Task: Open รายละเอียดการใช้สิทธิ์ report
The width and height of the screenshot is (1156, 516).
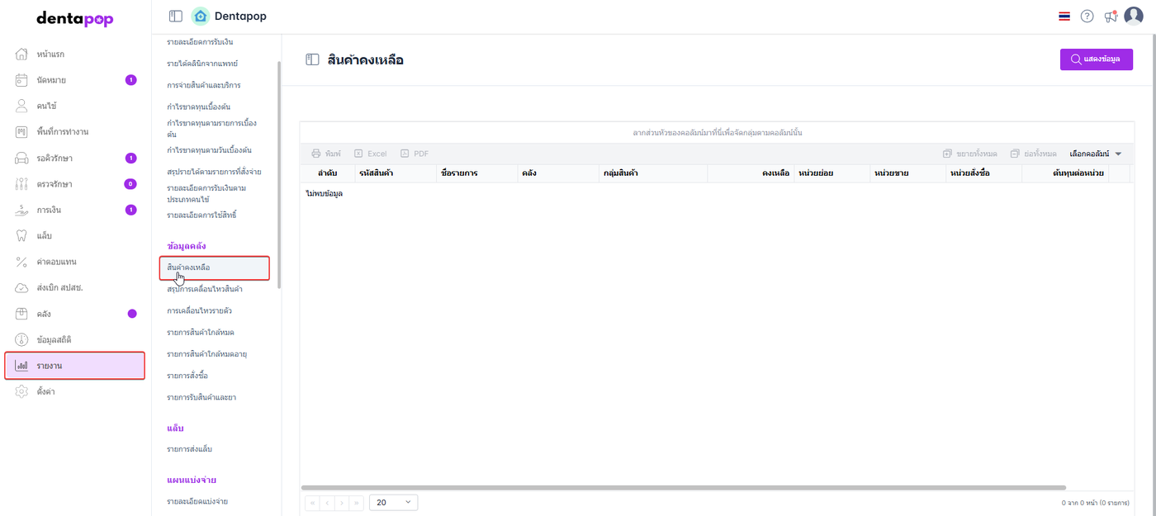Action: click(x=201, y=215)
